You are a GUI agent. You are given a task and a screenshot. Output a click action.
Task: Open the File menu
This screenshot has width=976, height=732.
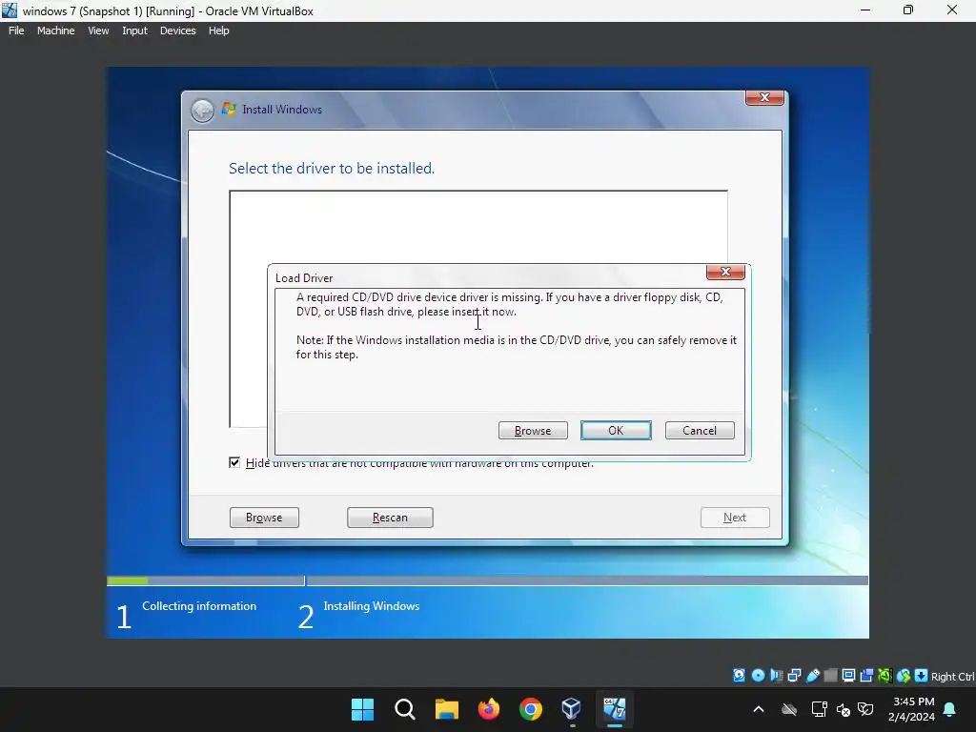tap(16, 30)
